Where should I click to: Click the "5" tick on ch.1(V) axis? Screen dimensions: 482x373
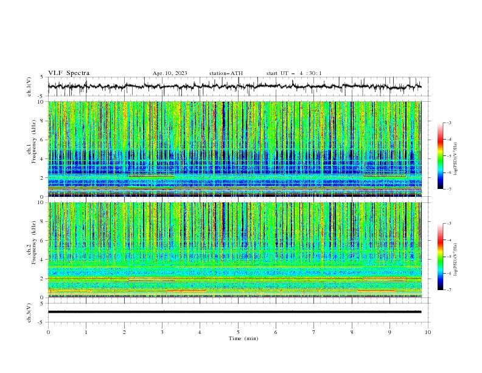point(43,77)
